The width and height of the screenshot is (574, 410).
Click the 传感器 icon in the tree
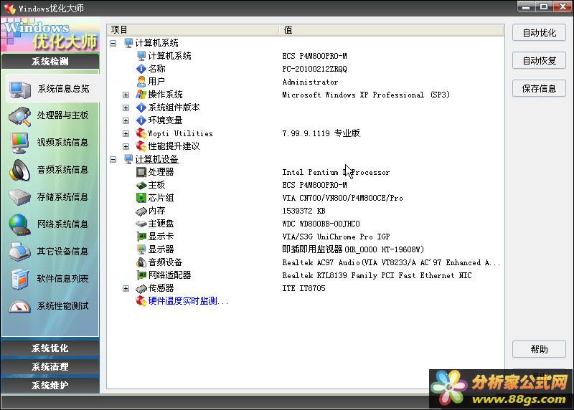pos(141,289)
